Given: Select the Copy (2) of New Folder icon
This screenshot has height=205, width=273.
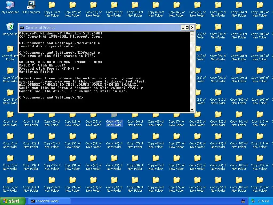Looking at the screenshot, I should [10, 75].
